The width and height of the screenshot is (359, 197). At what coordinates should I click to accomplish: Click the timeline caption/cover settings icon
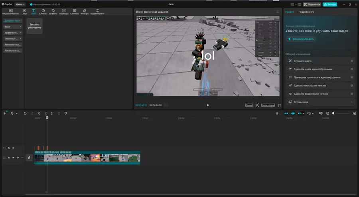pos(321,113)
